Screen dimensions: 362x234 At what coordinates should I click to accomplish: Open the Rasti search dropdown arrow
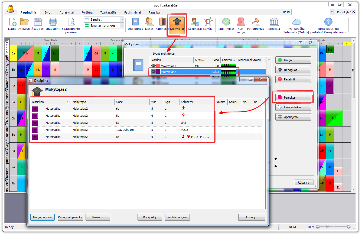[332, 12]
